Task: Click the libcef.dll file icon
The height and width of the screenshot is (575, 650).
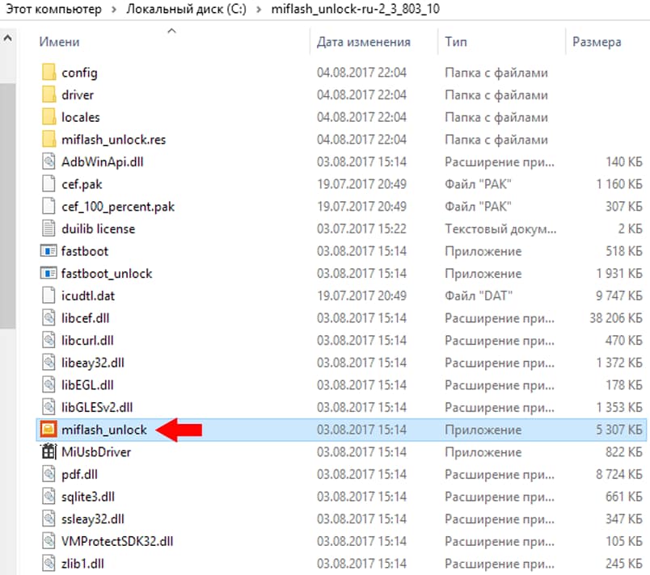Action: click(x=49, y=318)
